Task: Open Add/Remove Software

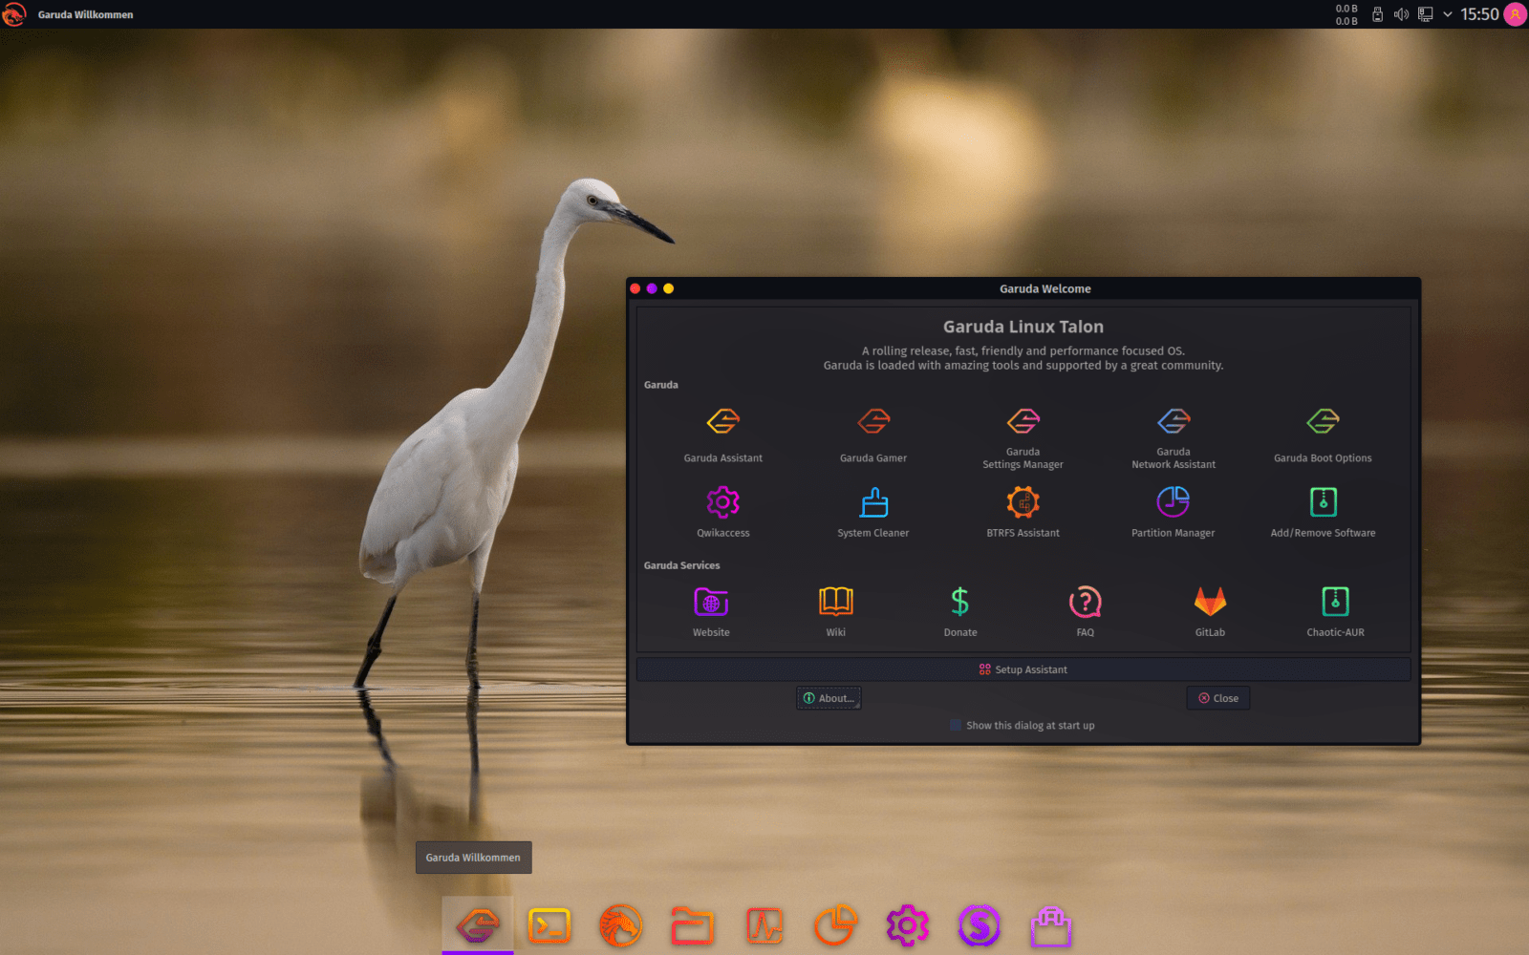Action: pyautogui.click(x=1323, y=512)
